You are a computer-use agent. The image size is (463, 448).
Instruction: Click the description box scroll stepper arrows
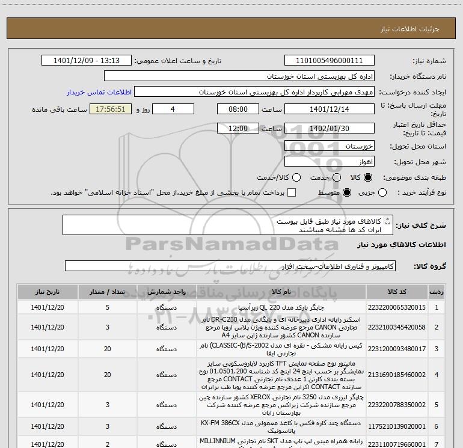(x=388, y=221)
